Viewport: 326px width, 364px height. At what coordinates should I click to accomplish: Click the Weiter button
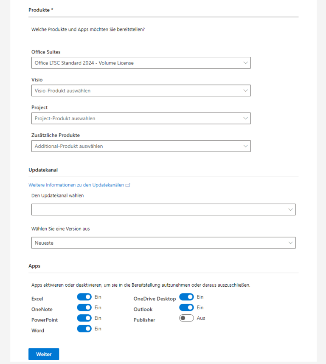pyautogui.click(x=43, y=354)
